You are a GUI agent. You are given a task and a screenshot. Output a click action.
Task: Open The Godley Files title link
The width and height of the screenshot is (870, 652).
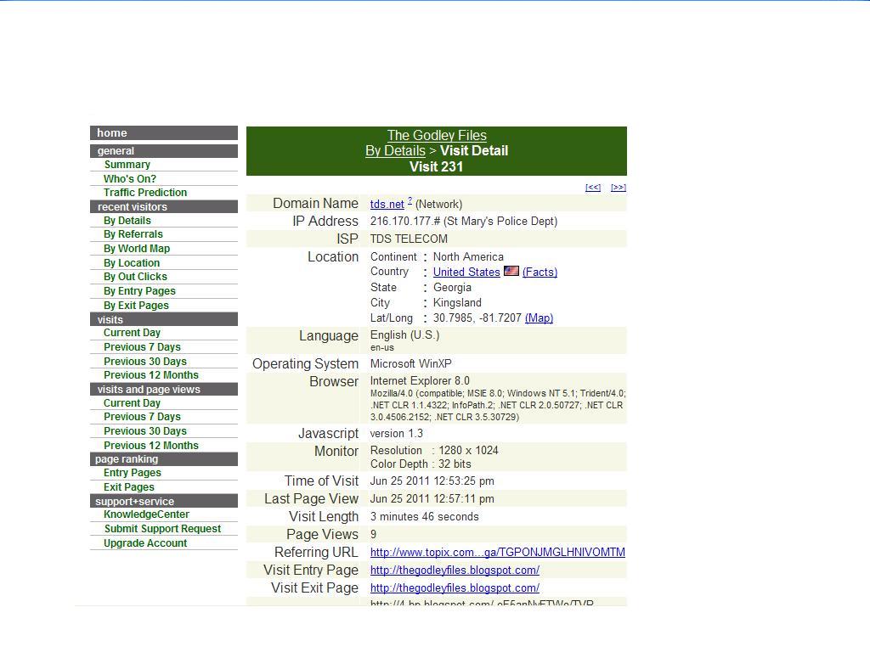(437, 135)
